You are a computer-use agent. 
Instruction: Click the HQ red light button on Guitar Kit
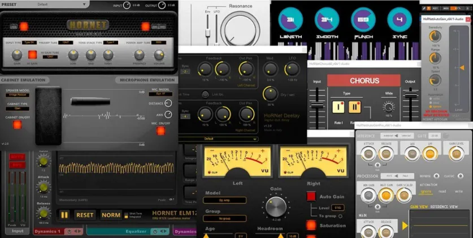coord(24,27)
